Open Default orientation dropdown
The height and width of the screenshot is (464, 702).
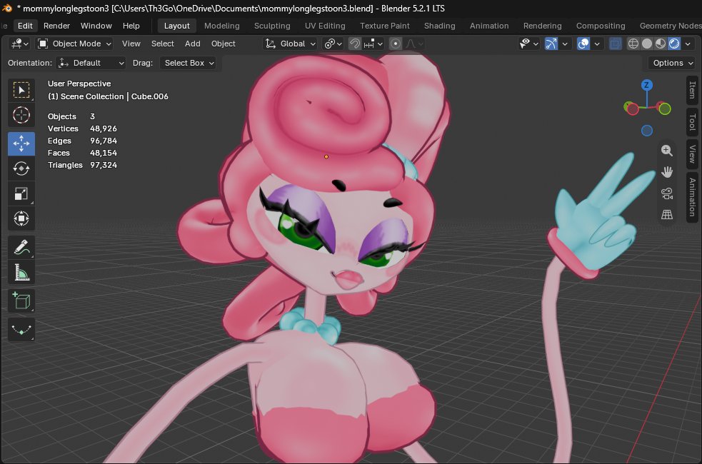click(91, 63)
